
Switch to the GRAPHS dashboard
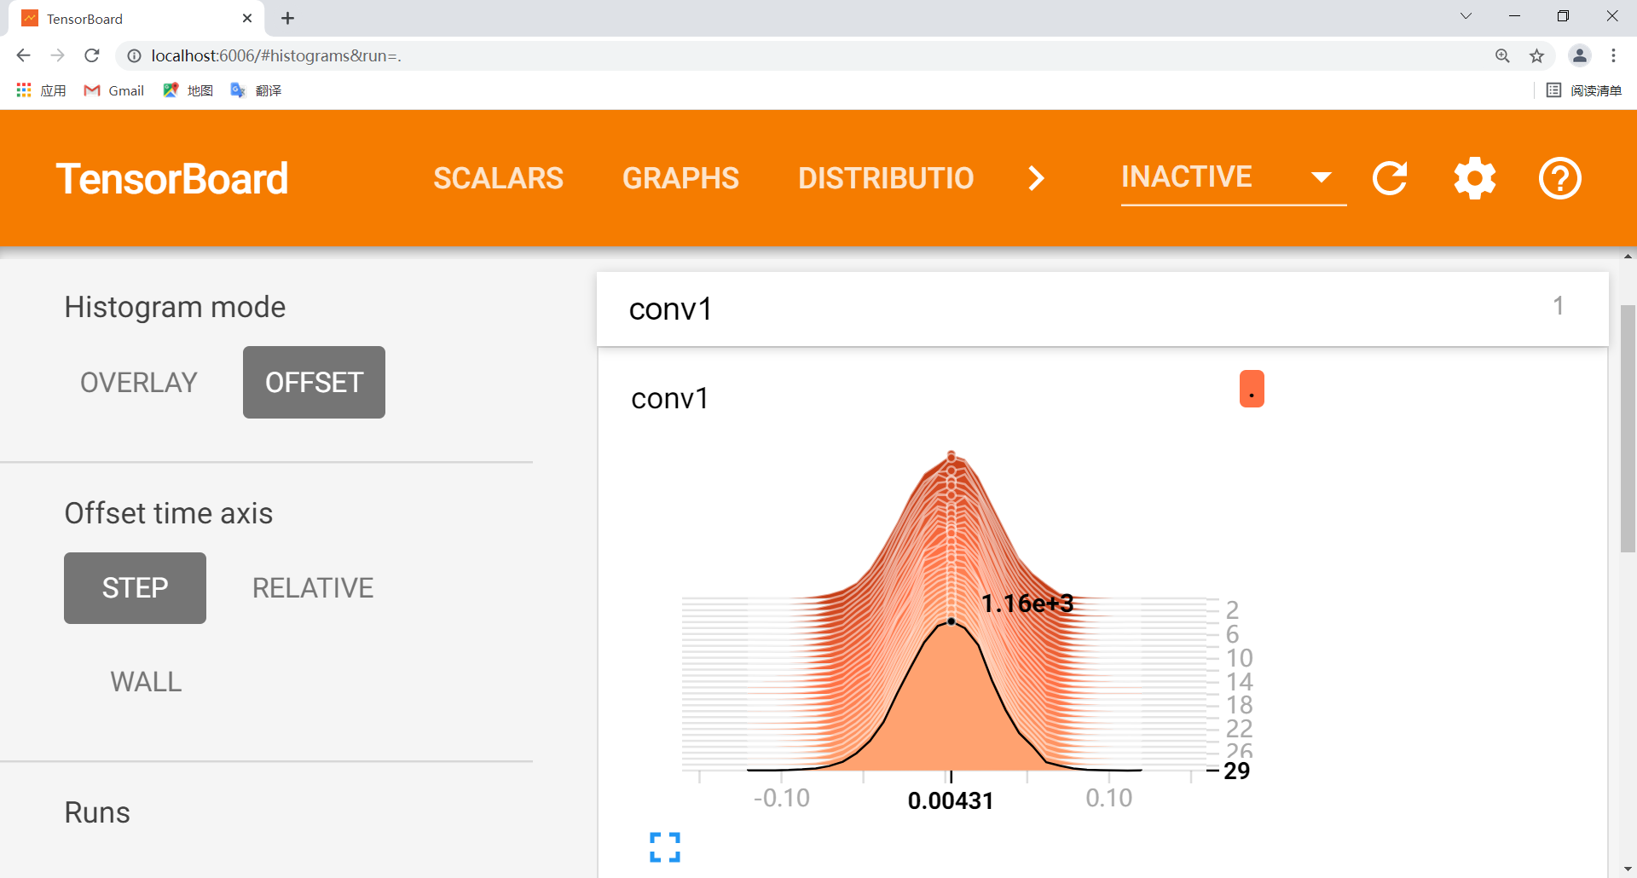(x=680, y=178)
